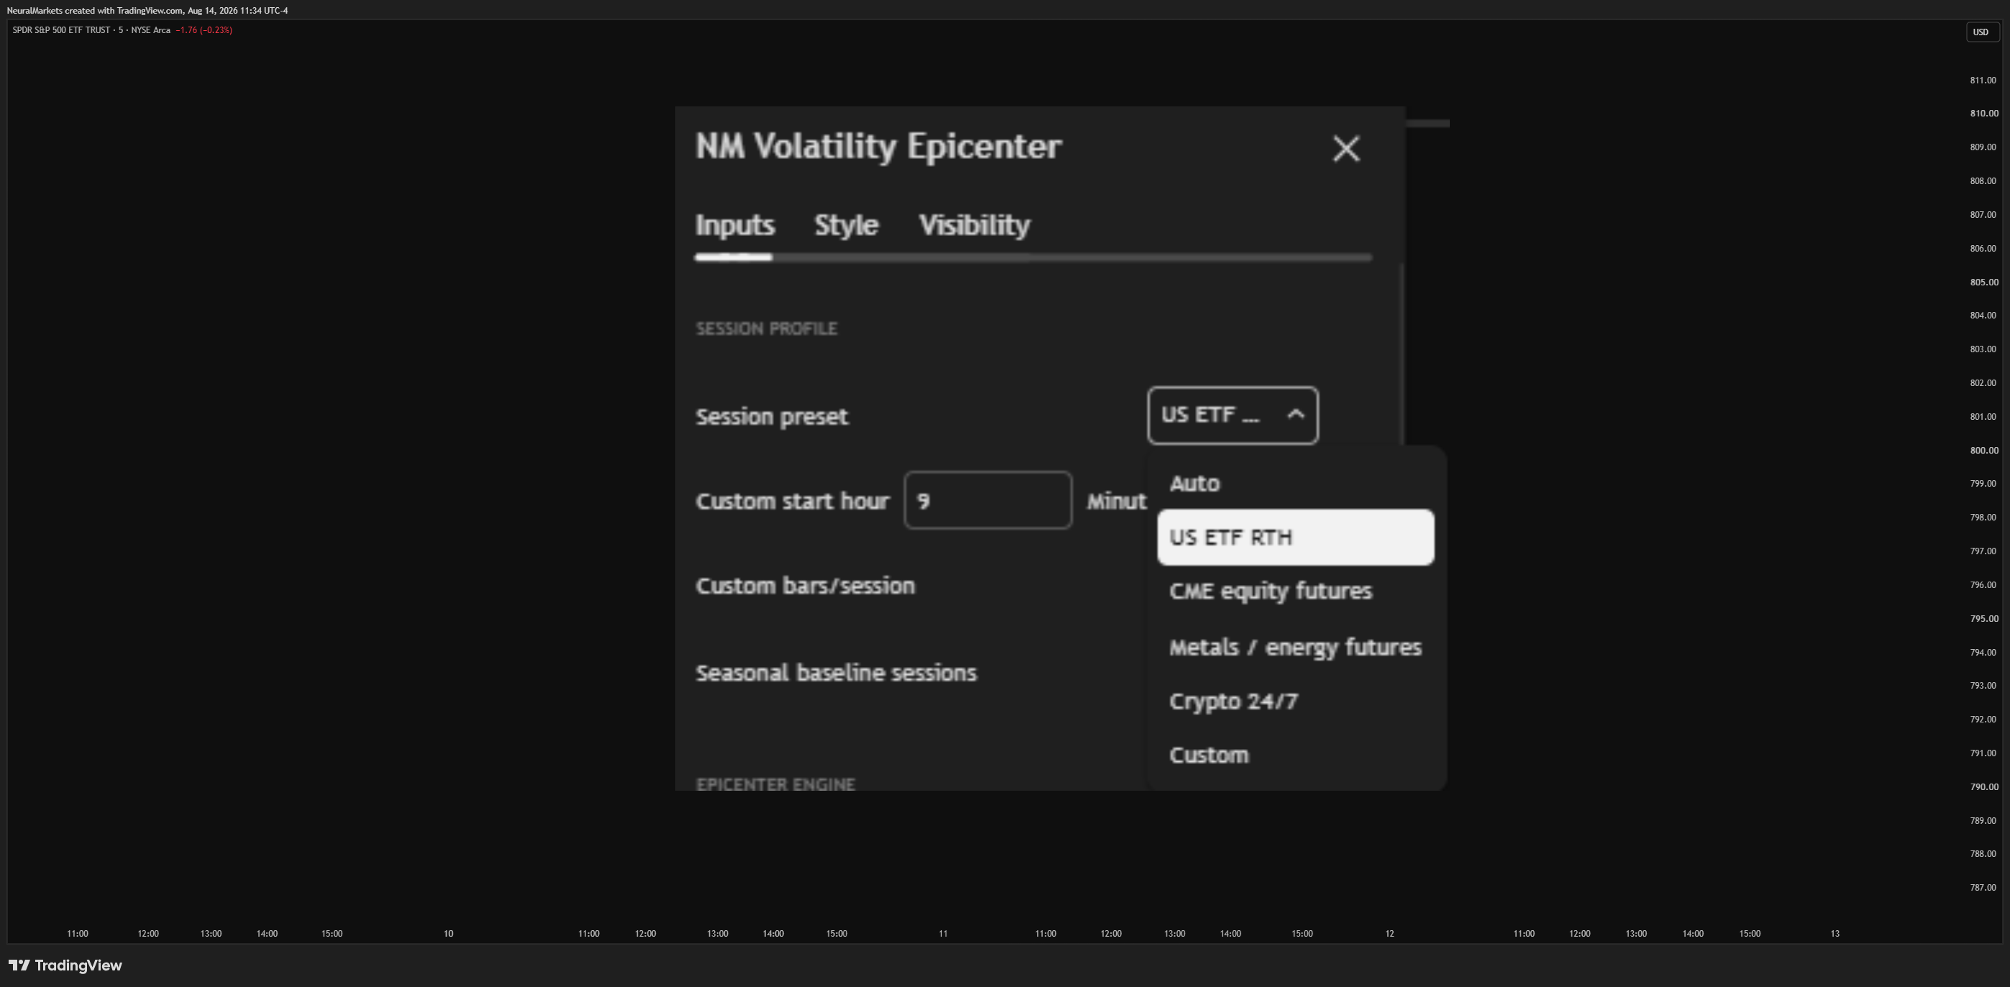This screenshot has height=987, width=2010.
Task: Select the Inputs tab
Action: [x=734, y=226]
